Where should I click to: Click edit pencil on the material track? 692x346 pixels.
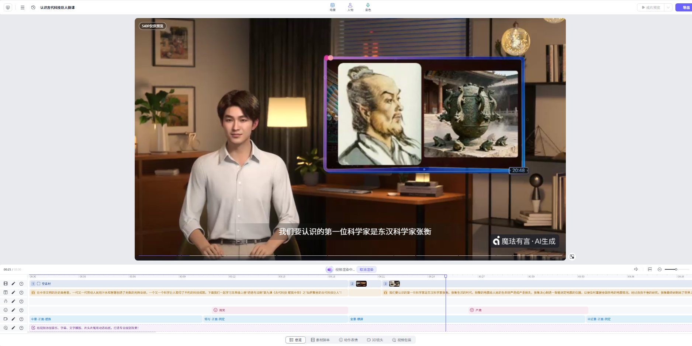(x=13, y=284)
